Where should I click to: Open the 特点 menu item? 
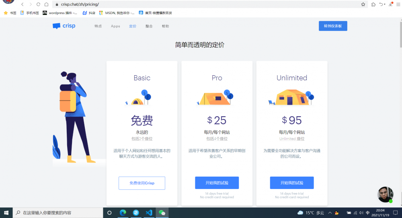click(x=98, y=26)
